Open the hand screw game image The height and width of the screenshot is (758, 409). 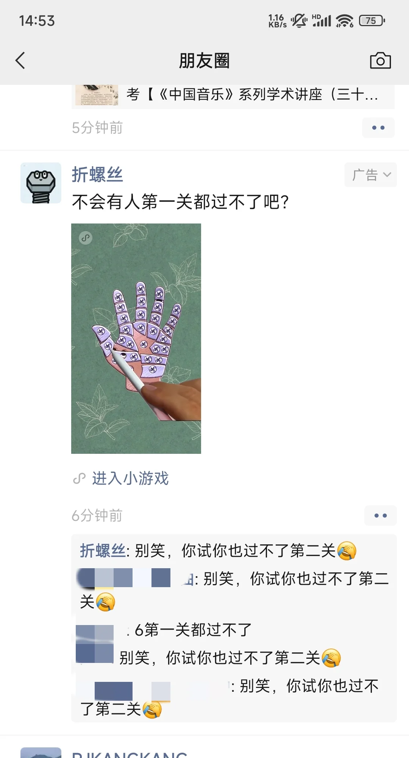point(136,338)
